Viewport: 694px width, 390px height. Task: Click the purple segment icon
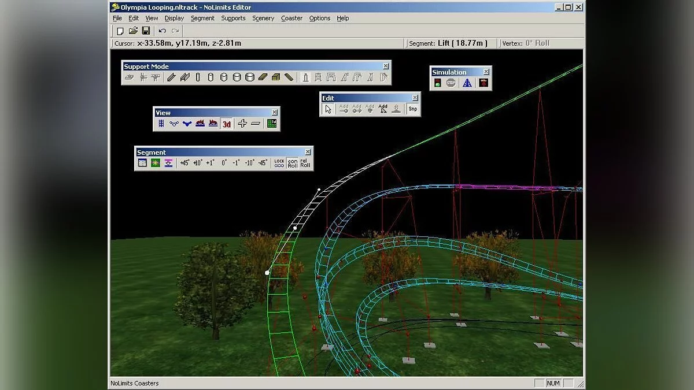coord(168,163)
